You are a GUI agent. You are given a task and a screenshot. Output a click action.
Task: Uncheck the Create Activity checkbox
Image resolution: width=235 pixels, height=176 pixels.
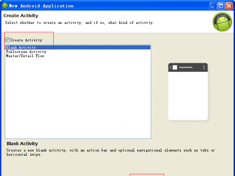(7, 40)
